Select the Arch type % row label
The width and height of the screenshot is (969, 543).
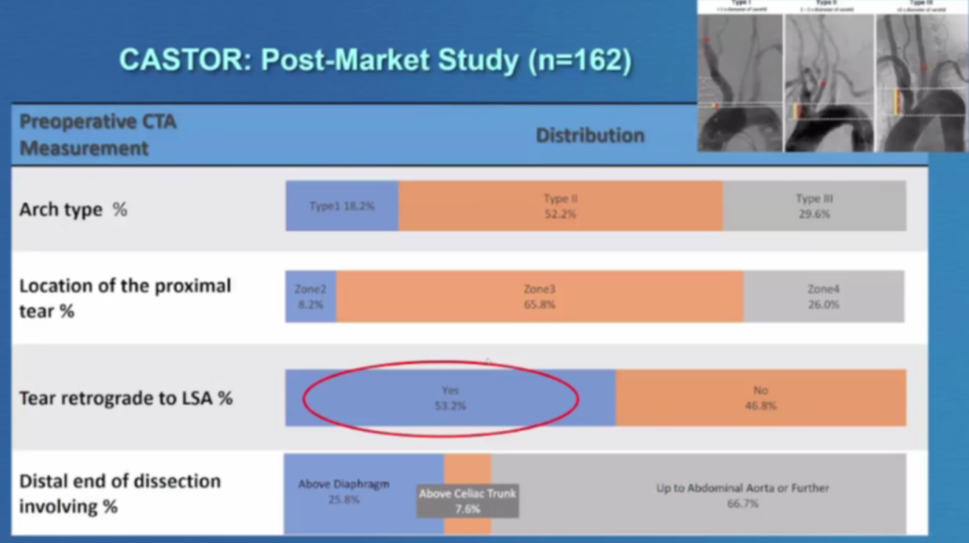pyautogui.click(x=74, y=209)
